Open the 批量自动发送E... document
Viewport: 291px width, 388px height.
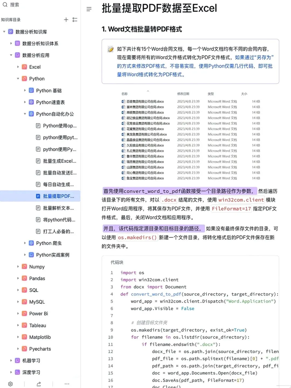pyautogui.click(x=60, y=173)
